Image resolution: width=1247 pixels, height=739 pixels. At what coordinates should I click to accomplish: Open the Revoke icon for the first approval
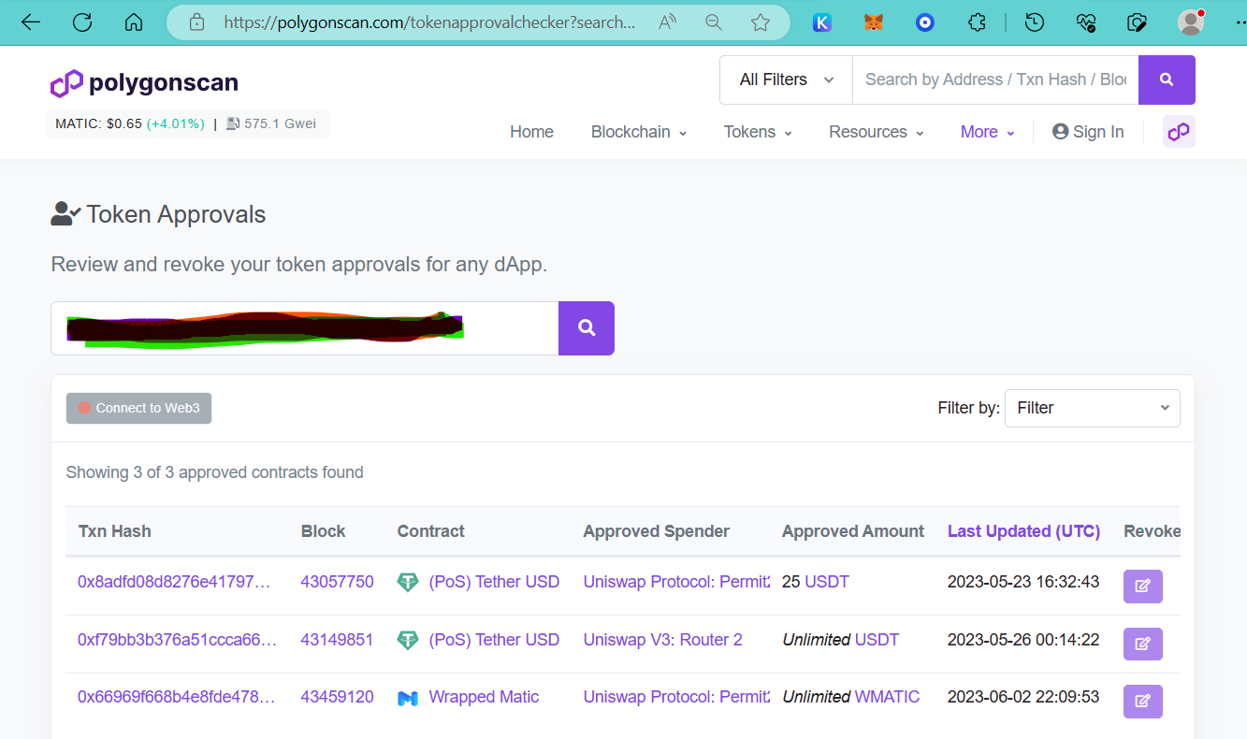(x=1142, y=586)
